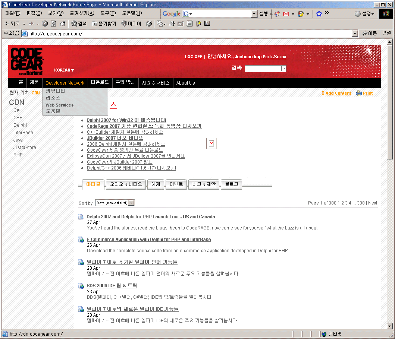Click the LOG OFF link

193,57
